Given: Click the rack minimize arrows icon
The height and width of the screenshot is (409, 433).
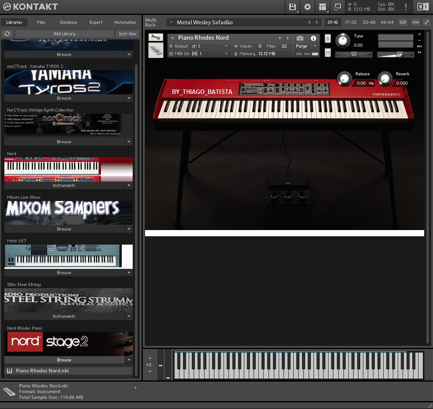Looking at the screenshot, I should (x=427, y=22).
